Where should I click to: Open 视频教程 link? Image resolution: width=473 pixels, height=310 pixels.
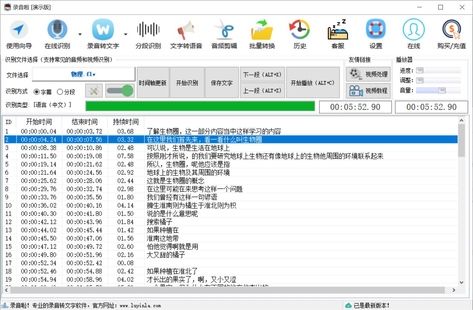click(369, 91)
